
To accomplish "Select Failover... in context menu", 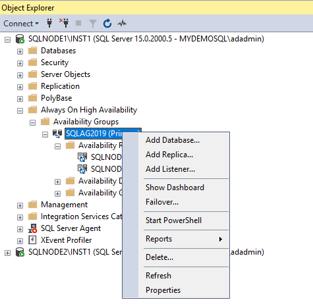I will tap(176, 202).
